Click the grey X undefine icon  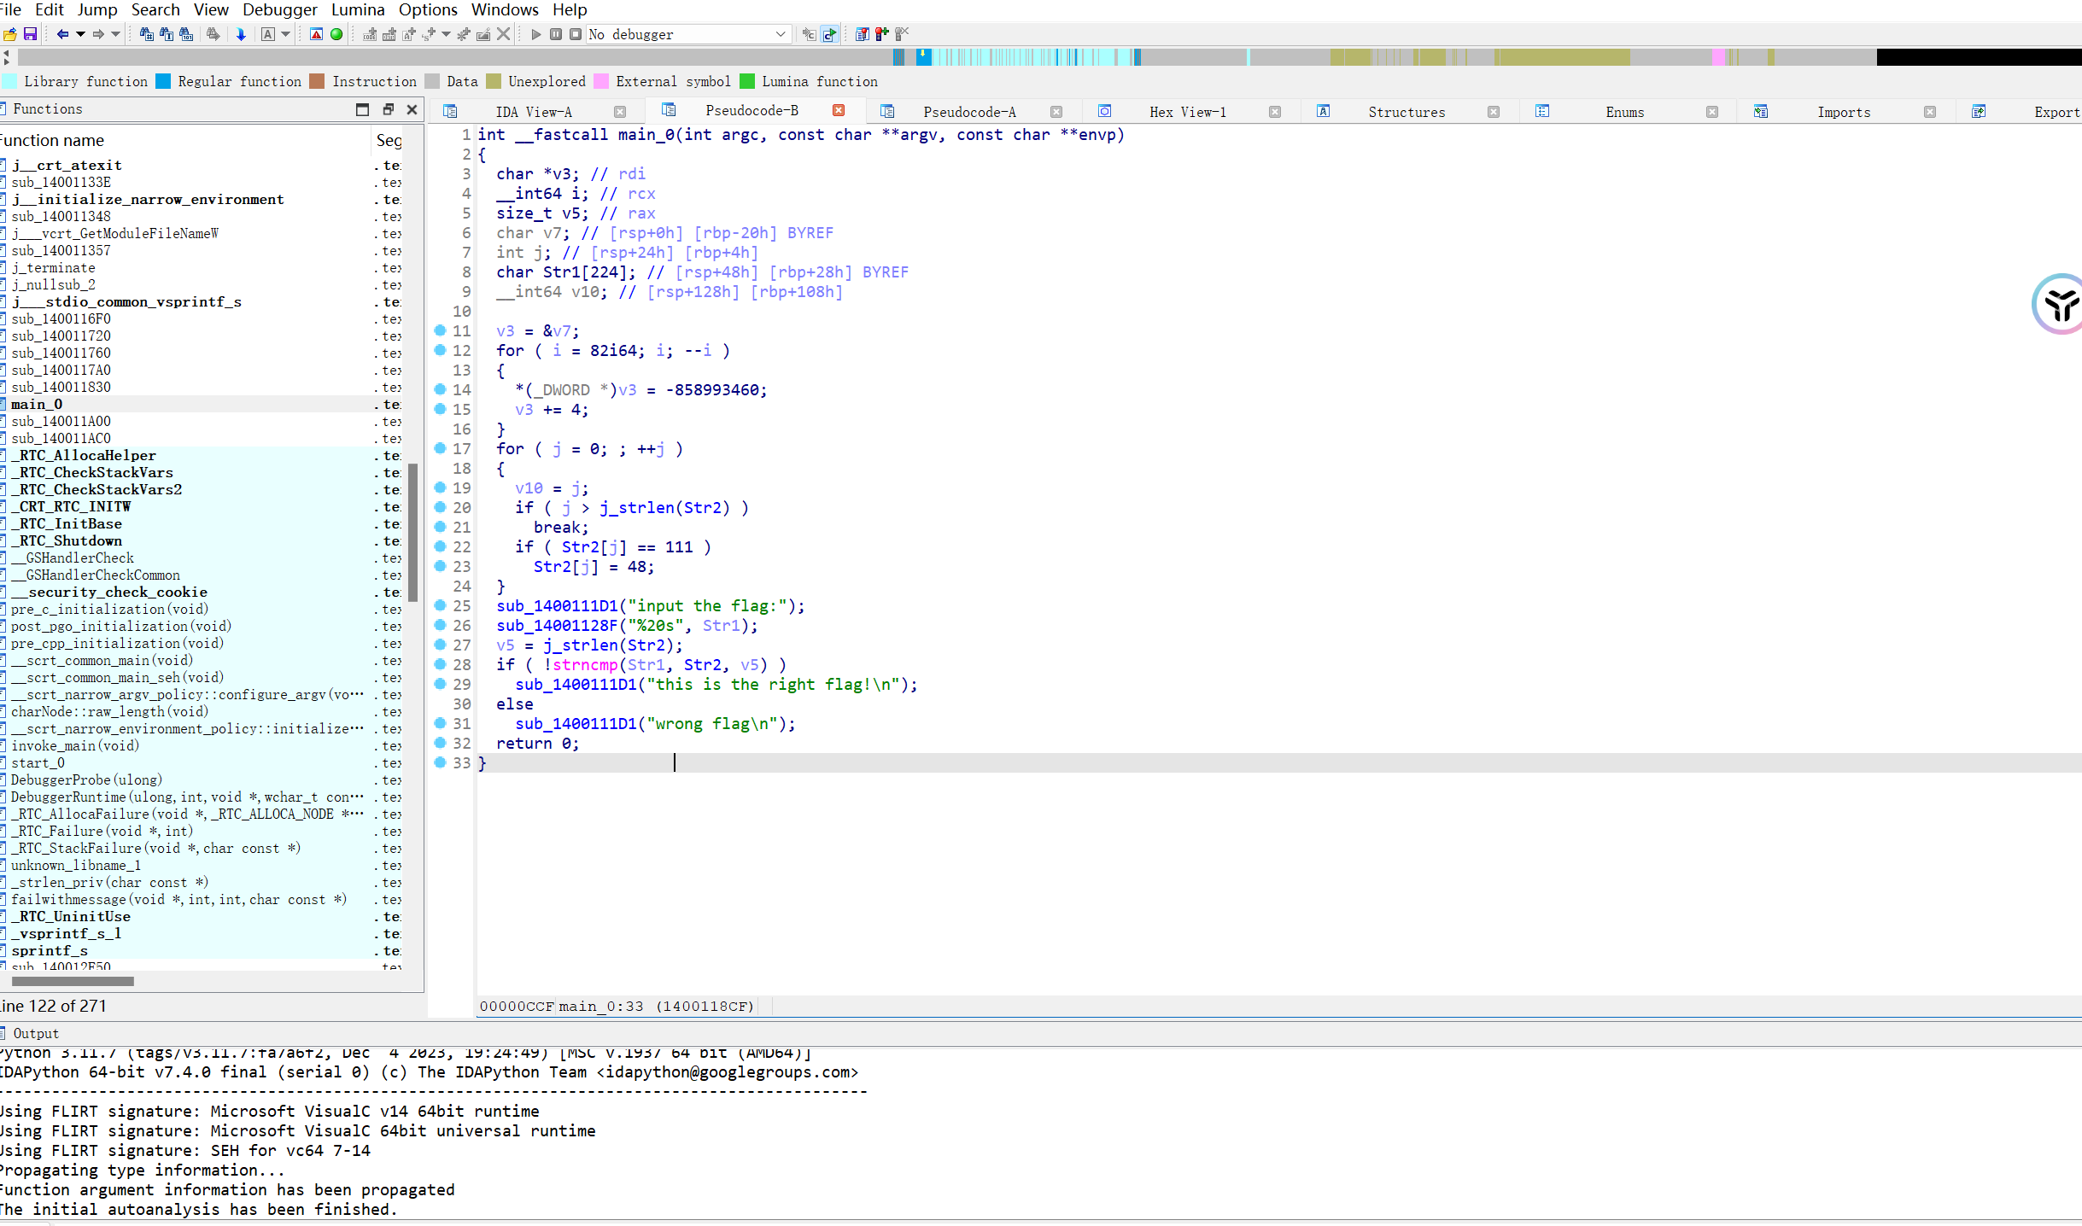click(x=504, y=34)
